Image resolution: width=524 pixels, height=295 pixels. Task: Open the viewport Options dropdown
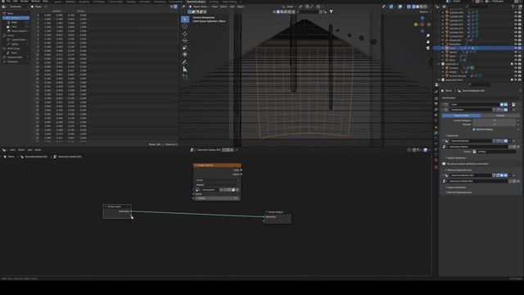click(x=424, y=11)
